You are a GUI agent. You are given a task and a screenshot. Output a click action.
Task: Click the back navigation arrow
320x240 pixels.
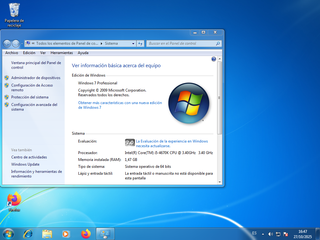click(x=7, y=43)
